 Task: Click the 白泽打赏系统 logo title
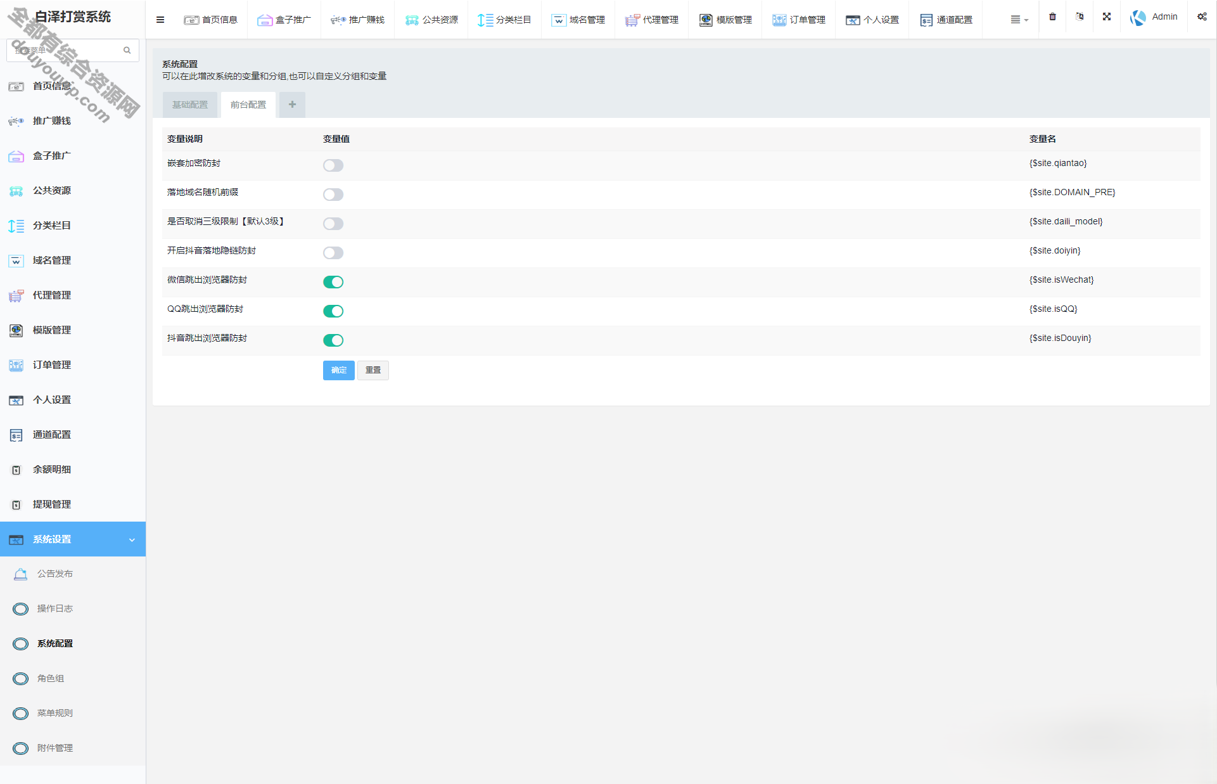click(x=73, y=17)
